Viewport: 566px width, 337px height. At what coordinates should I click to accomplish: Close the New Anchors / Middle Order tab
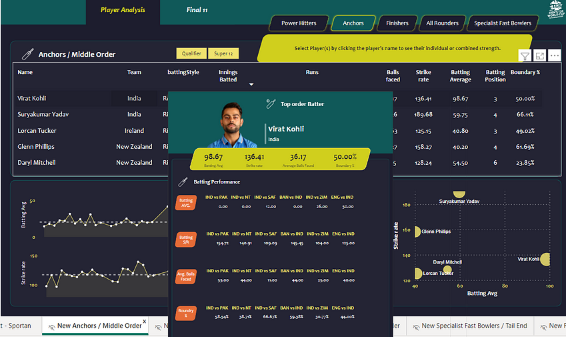[x=144, y=321]
